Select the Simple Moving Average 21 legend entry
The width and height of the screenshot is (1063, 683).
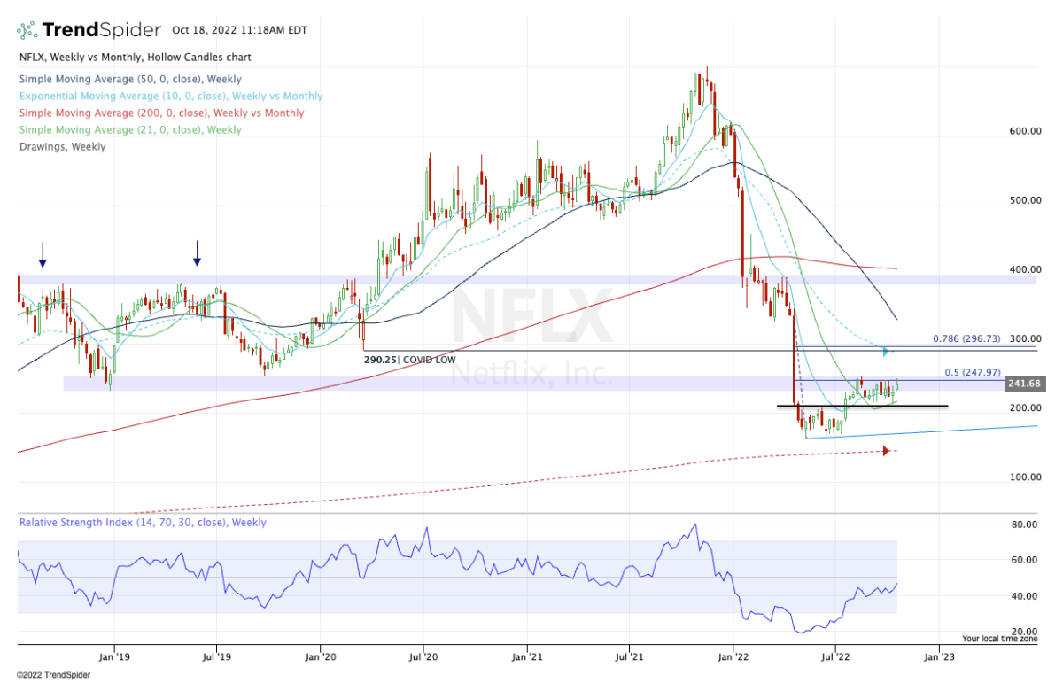(129, 130)
